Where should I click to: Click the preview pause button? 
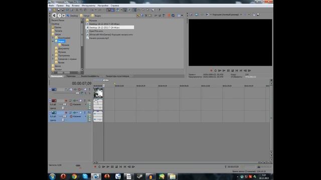coord(228,70)
